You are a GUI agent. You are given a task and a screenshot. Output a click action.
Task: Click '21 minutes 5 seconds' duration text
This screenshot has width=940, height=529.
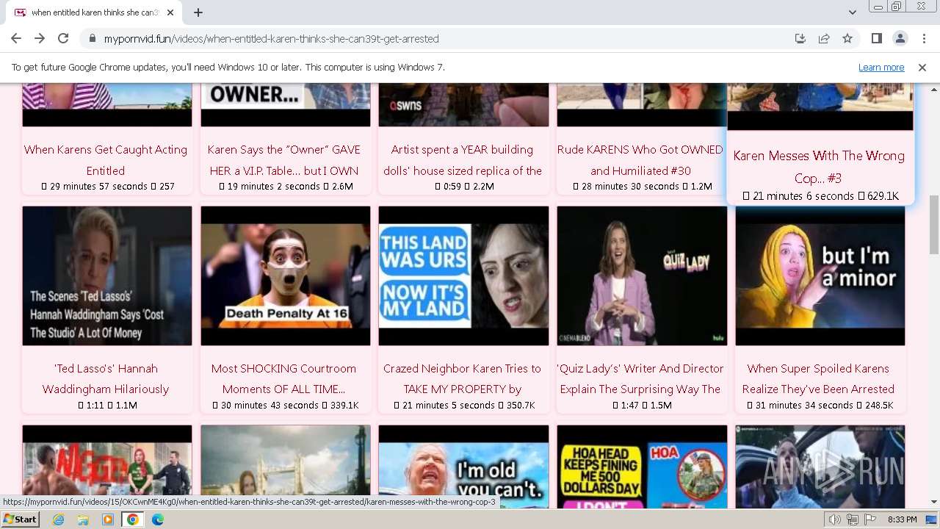click(x=448, y=406)
